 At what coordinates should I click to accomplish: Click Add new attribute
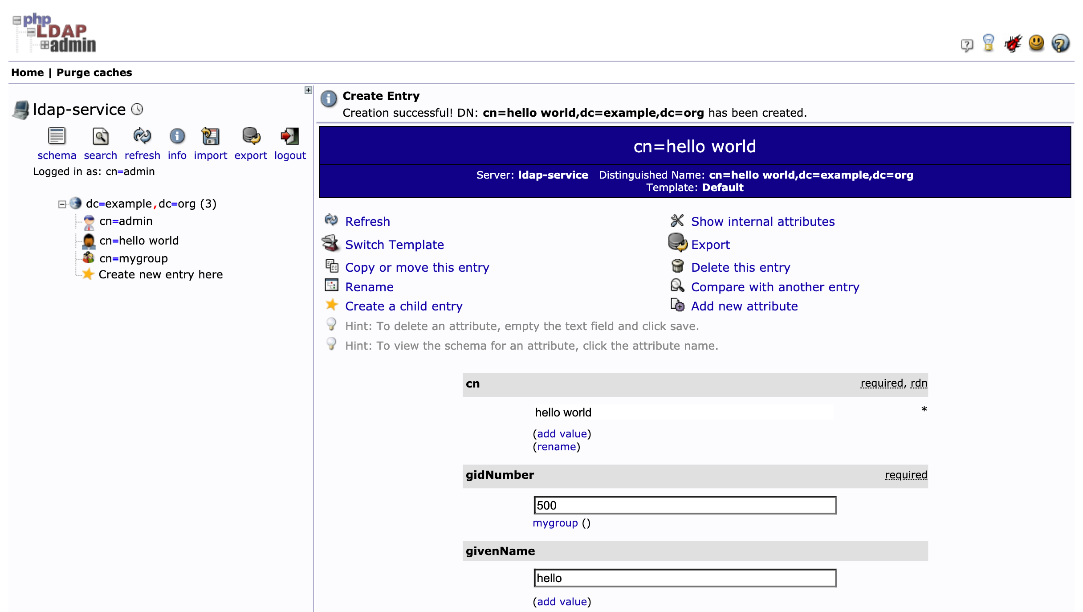pos(744,306)
